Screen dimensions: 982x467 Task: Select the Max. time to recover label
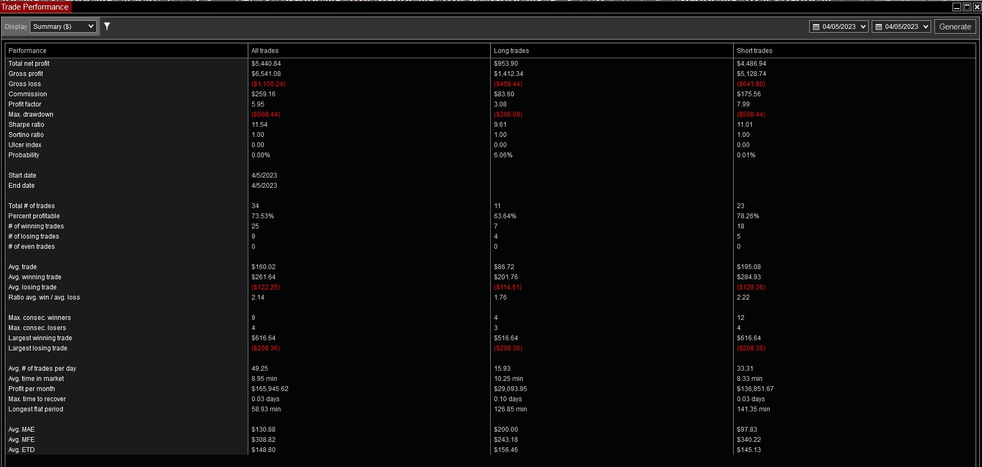[37, 399]
